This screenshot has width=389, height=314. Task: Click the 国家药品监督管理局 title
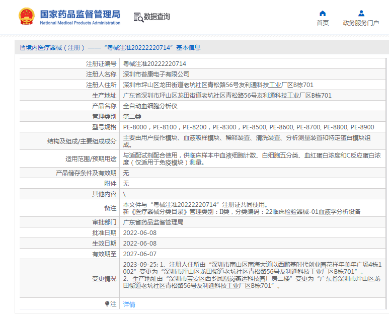[x=80, y=14]
